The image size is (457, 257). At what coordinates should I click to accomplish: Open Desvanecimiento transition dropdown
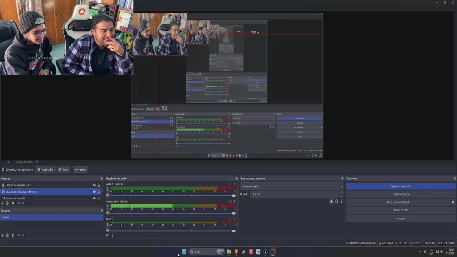292,186
